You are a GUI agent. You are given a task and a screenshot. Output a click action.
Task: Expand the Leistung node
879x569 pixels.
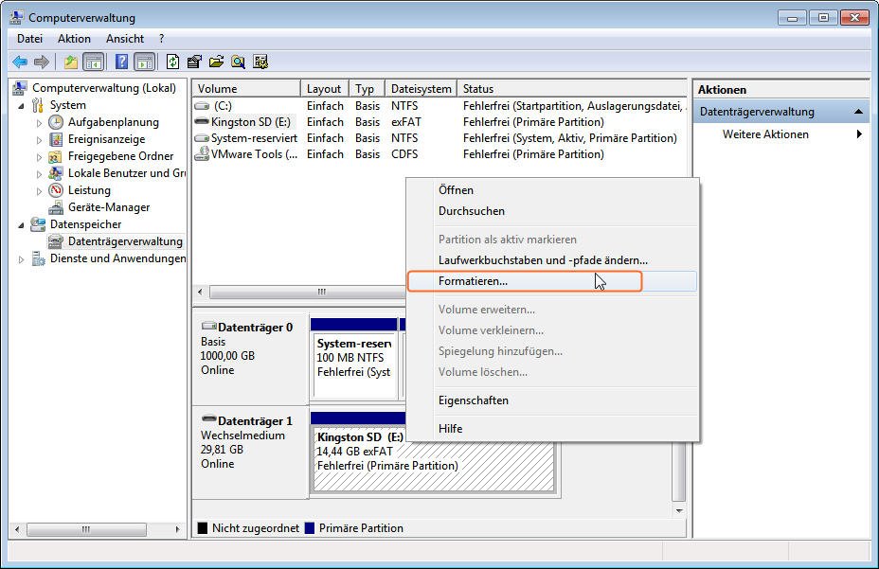39,190
